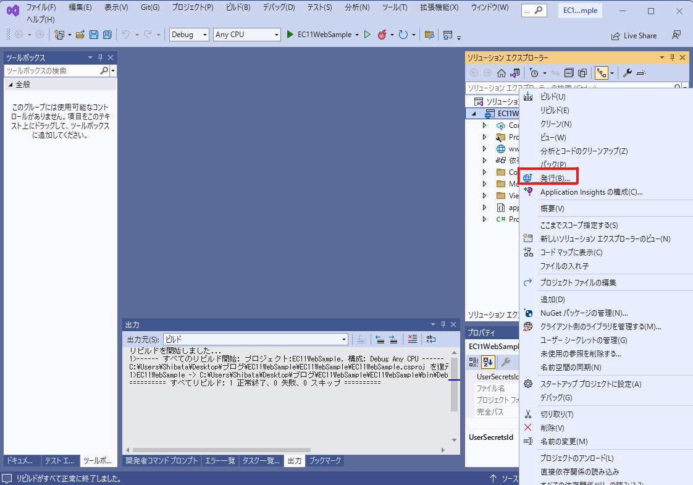Open the Debug configuration dropdown
The height and width of the screenshot is (485, 693).
189,35
